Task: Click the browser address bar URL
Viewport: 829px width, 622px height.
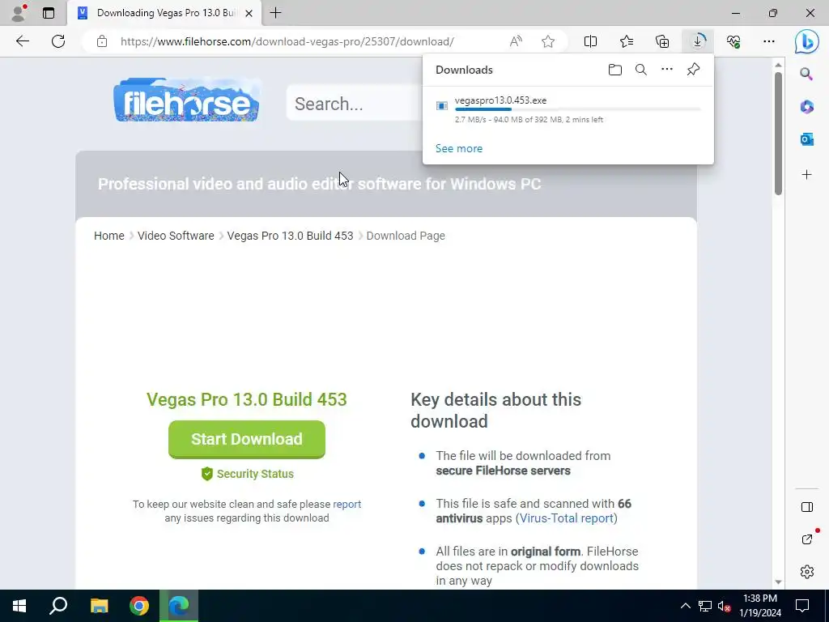Action: (287, 41)
